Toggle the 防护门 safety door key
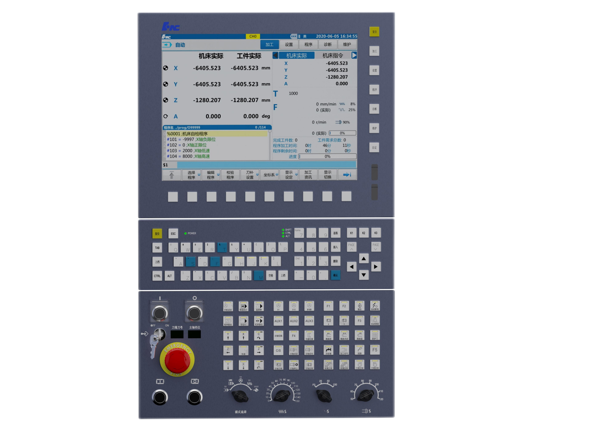Image resolution: width=591 pixels, height=443 pixels. coord(375,336)
